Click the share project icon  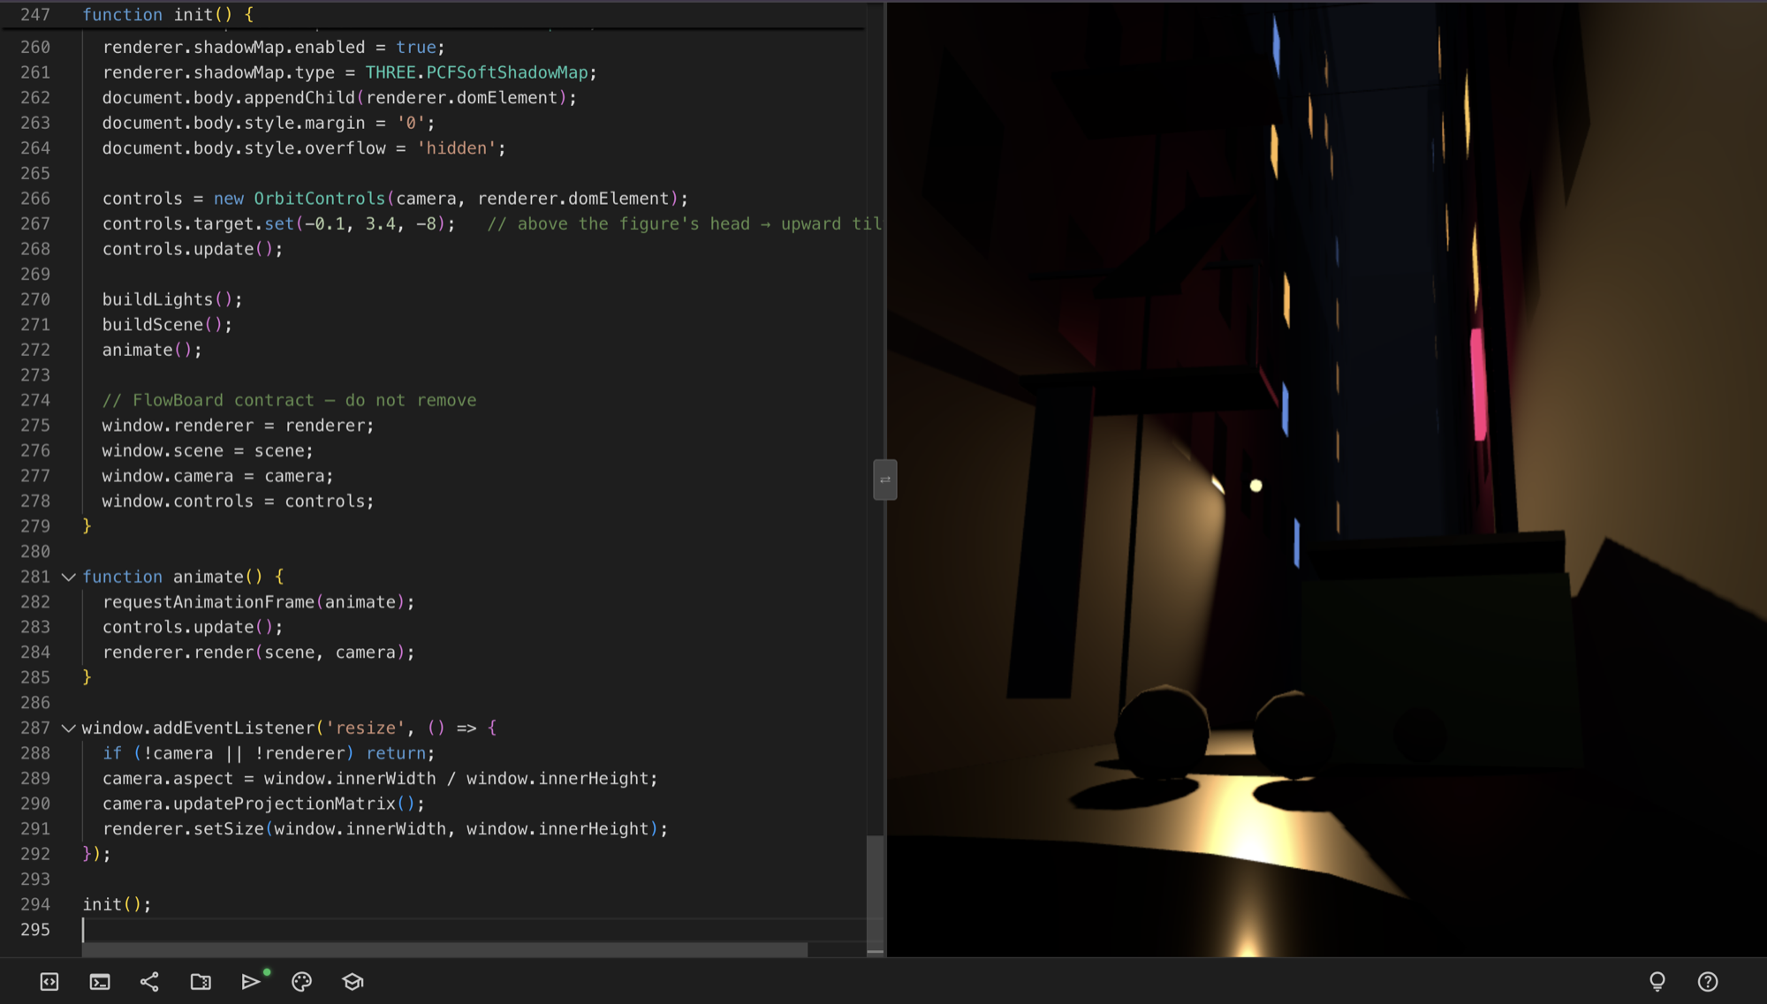point(150,982)
